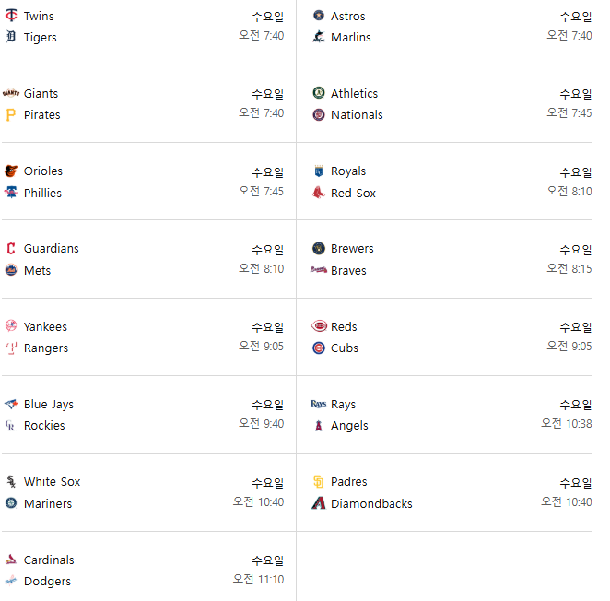
Task: Select the Nationals team name
Action: click(x=357, y=115)
